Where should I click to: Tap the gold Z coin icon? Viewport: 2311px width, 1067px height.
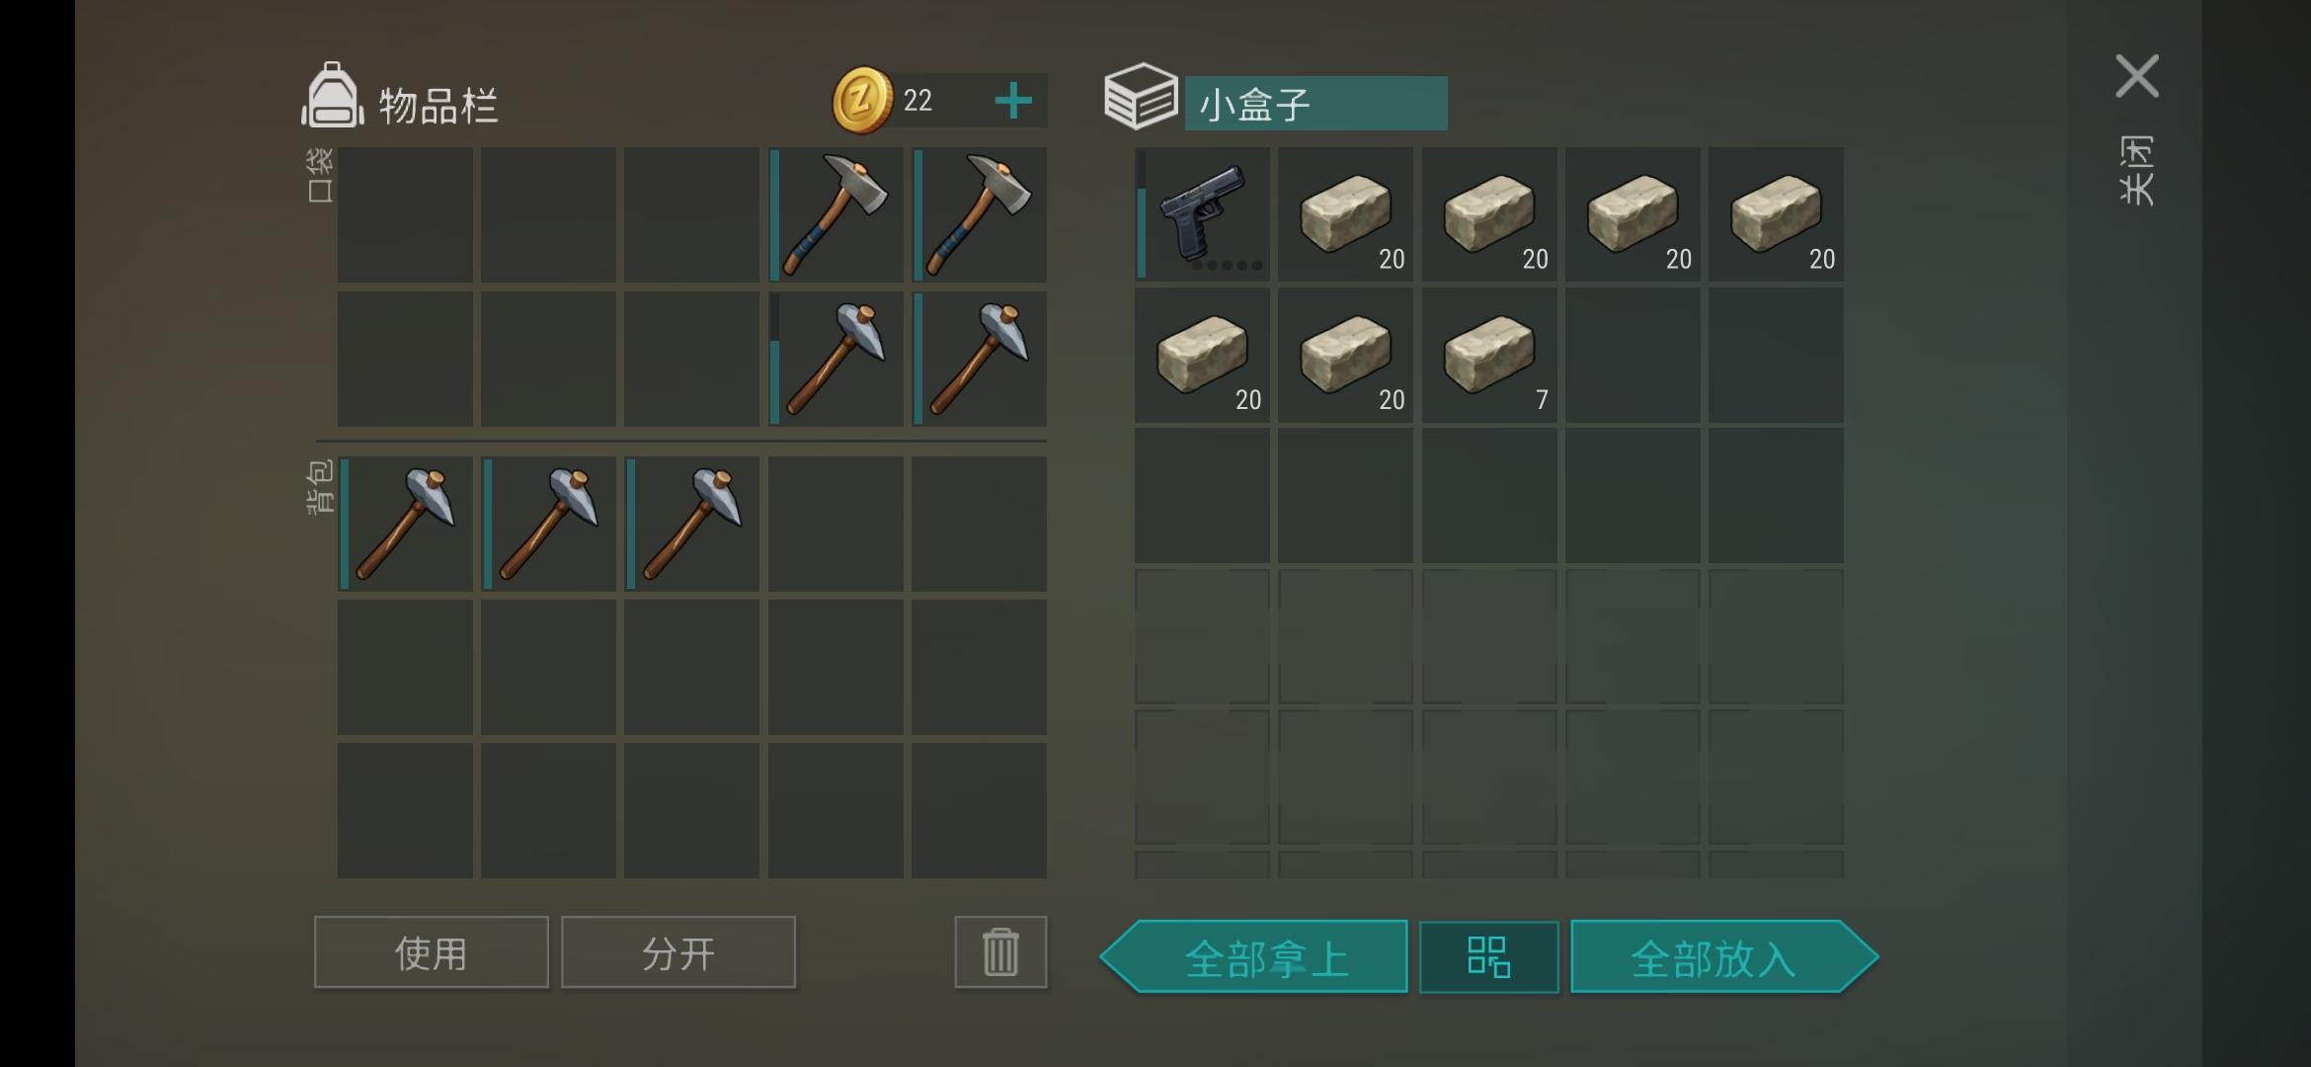862,100
